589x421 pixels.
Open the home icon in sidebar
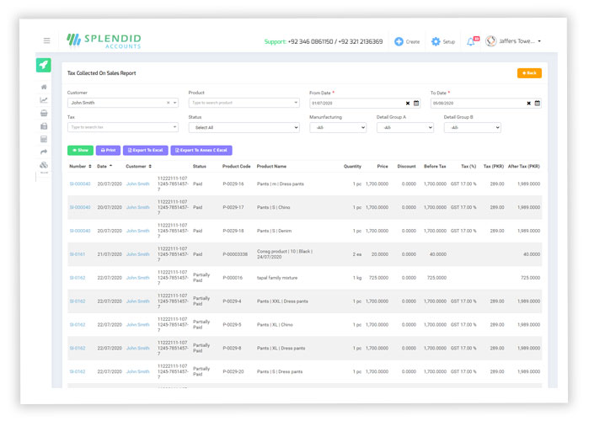click(44, 87)
